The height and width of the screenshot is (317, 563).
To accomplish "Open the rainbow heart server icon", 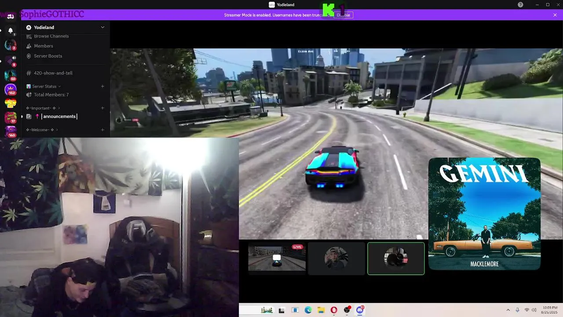I will (x=11, y=104).
